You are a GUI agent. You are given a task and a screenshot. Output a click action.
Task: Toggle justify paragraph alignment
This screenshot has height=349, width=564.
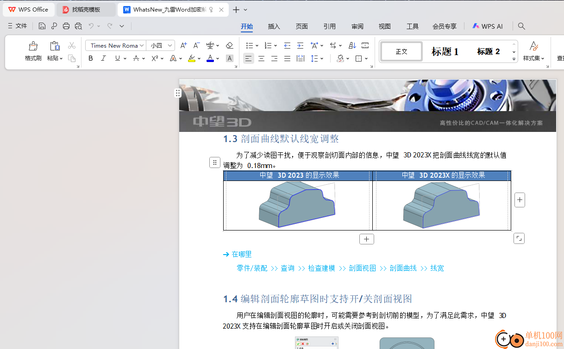coord(288,58)
